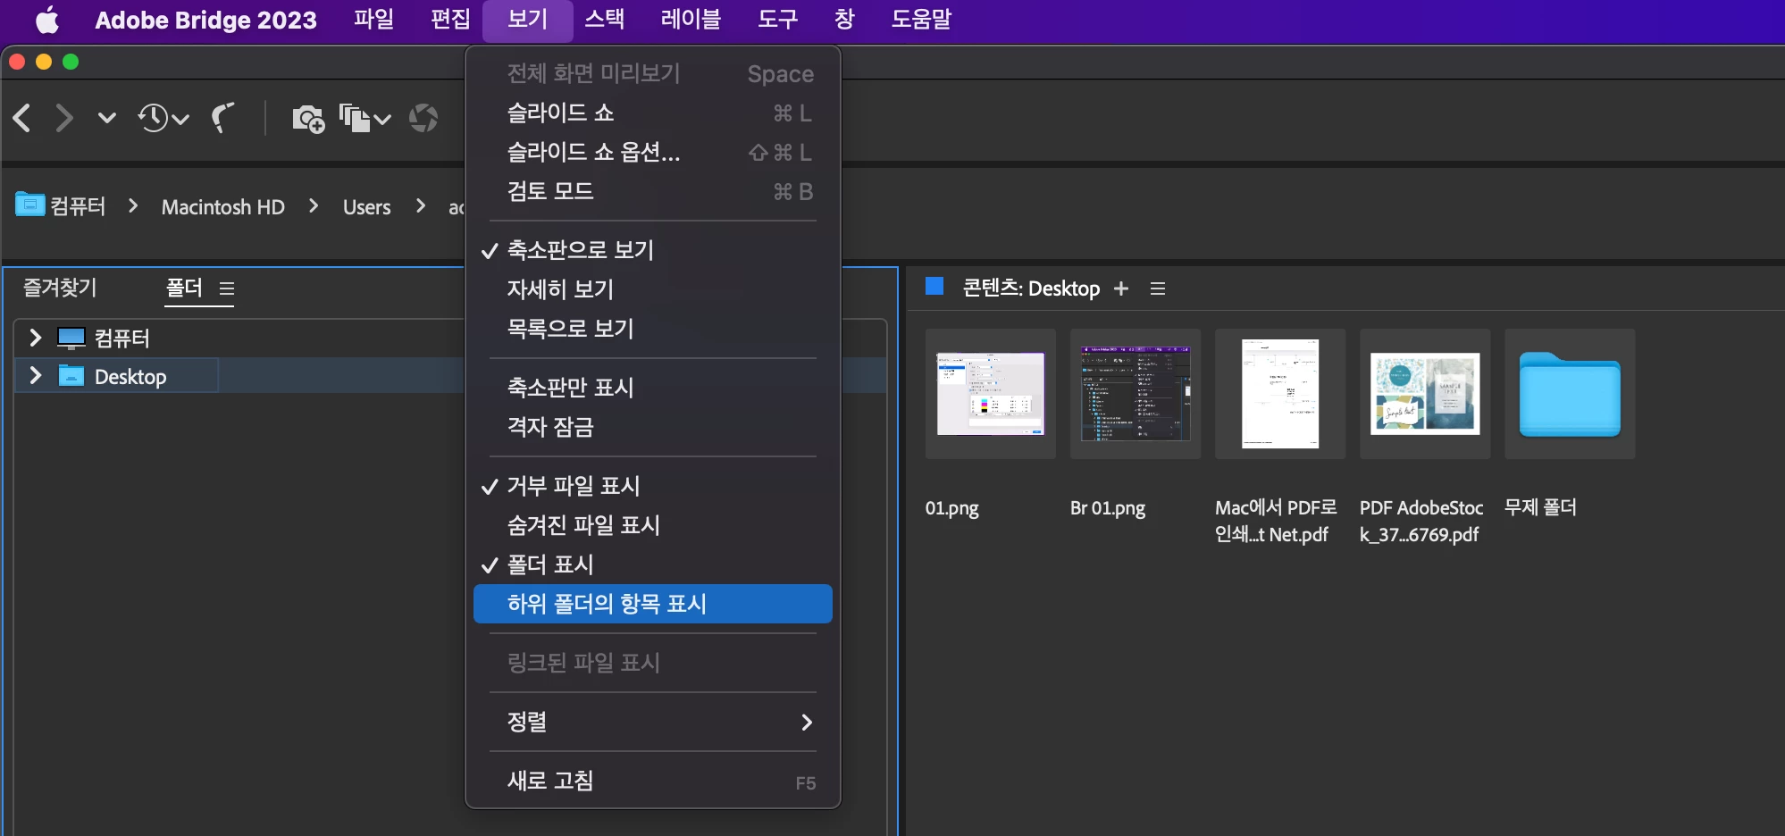Screen dimensions: 1785x836
Task: Click the boomerang return icon
Action: (x=222, y=118)
